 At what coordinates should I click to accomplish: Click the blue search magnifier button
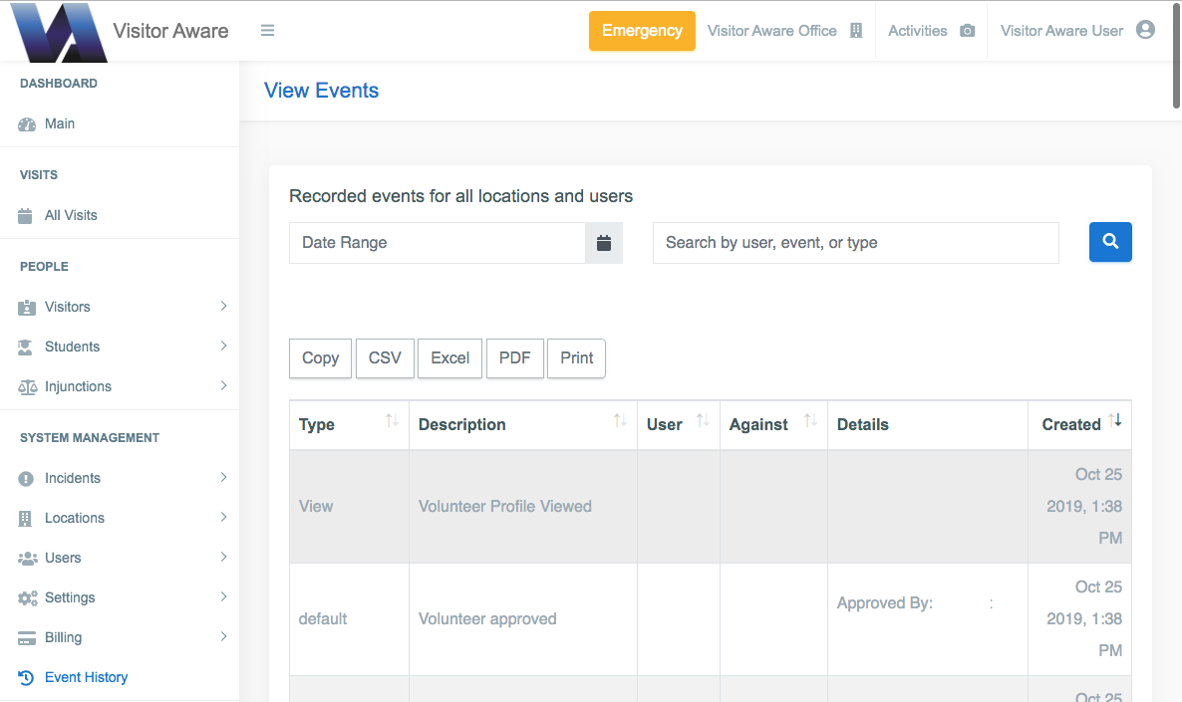pyautogui.click(x=1110, y=242)
